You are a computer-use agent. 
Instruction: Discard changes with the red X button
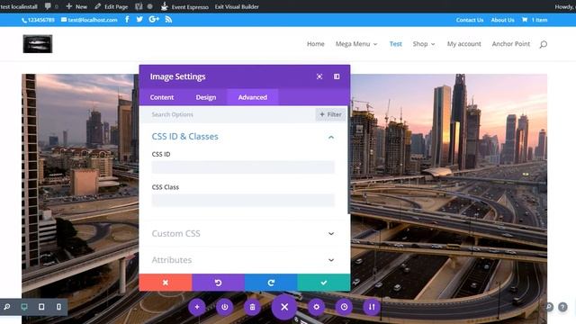click(x=166, y=283)
